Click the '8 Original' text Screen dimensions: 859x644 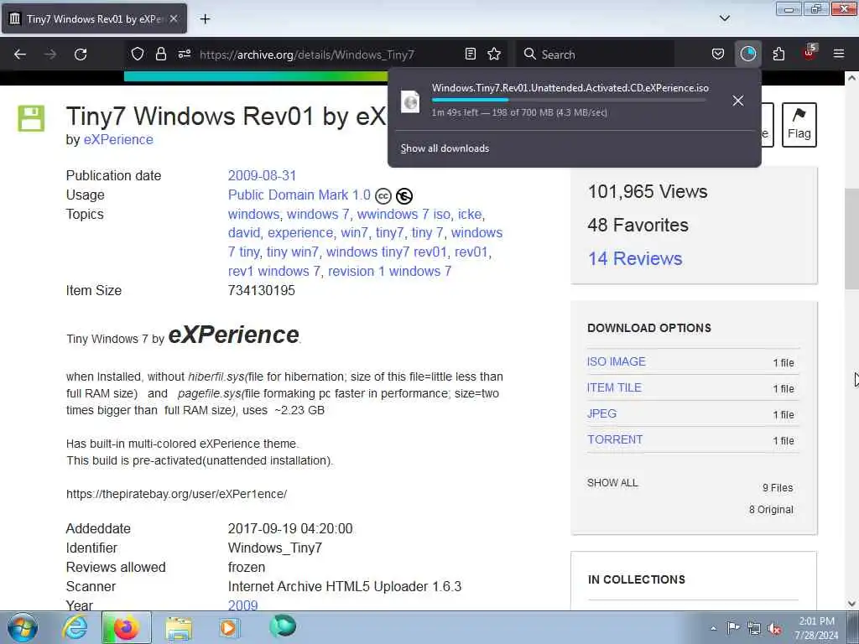(x=772, y=510)
